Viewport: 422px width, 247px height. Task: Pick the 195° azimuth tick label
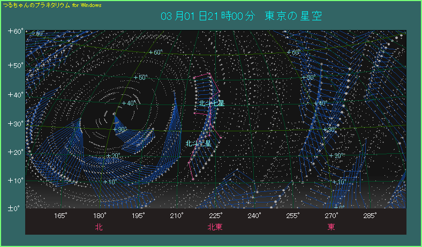138,215
